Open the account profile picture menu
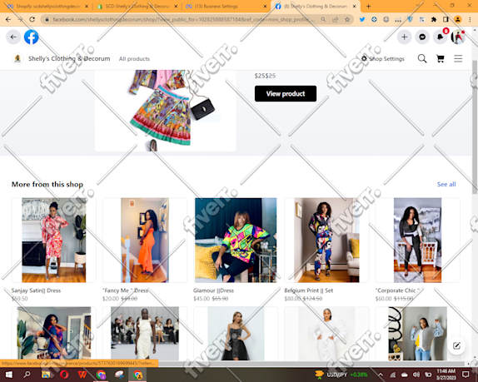This screenshot has height=382, width=478. point(458,37)
